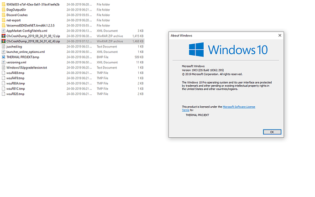This screenshot has width=315, height=197.
Task: Click the wsuFAE8.tmp file icon
Action: [x=3, y=73]
